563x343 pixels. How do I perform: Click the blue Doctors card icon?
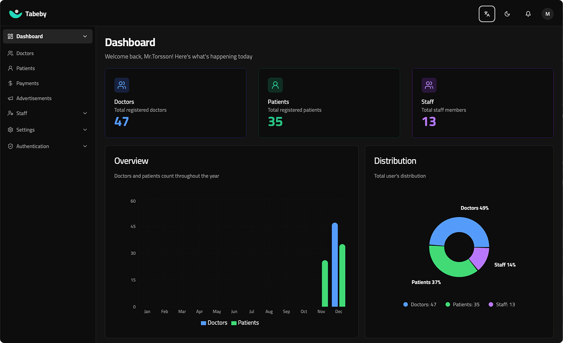(122, 85)
